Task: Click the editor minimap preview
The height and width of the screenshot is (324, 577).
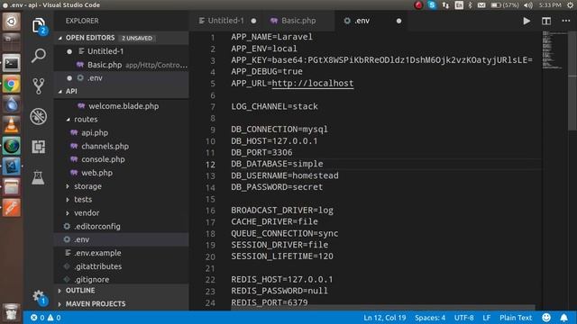Action: coord(555,50)
